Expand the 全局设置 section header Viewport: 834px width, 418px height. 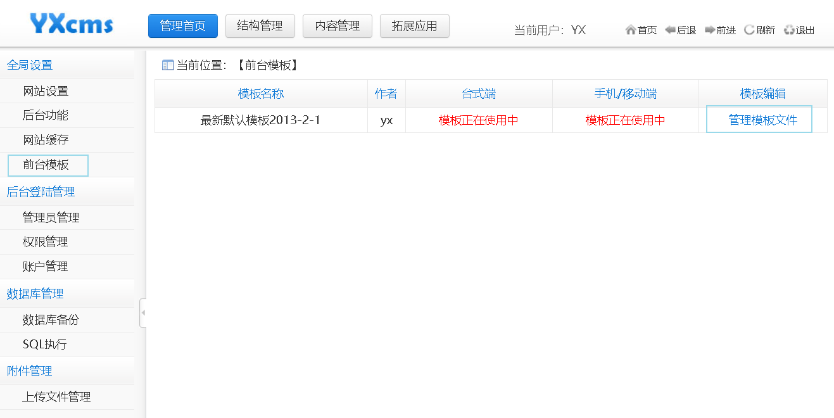30,64
